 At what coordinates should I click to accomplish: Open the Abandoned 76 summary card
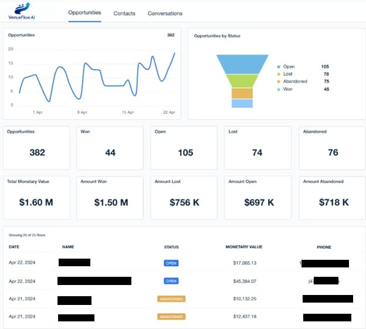pos(333,148)
